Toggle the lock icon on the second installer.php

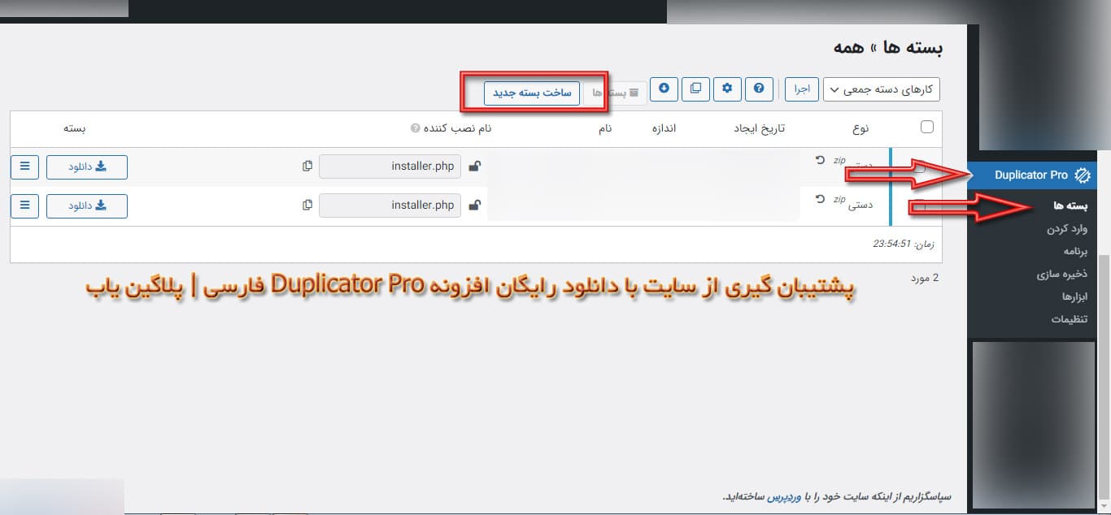pyautogui.click(x=475, y=205)
